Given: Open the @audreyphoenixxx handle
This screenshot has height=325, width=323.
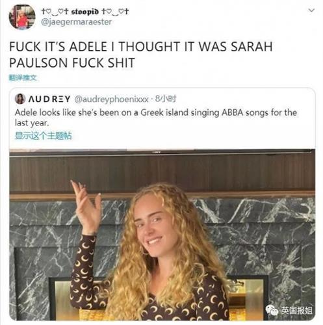Looking at the screenshot, I should (x=111, y=99).
